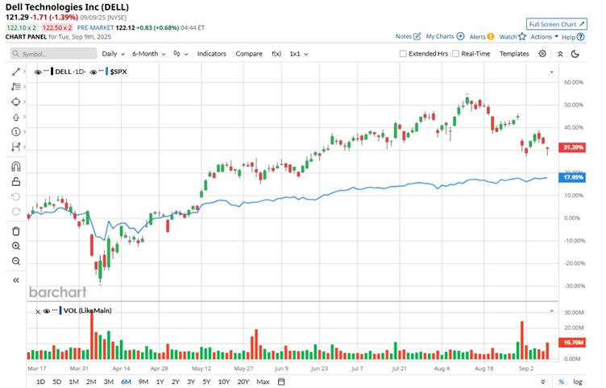Open the Full Screen Chart
Viewport: 606px width, 388px height.
[557, 24]
